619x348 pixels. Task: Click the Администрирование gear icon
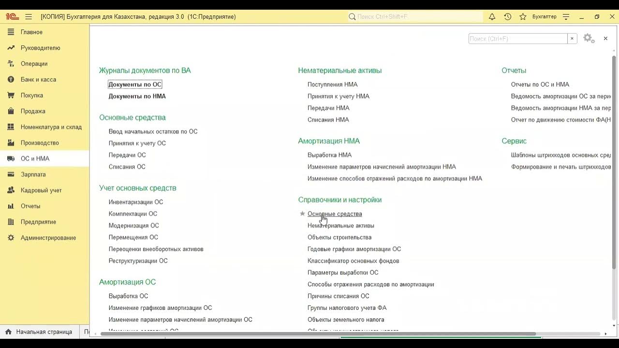point(11,238)
